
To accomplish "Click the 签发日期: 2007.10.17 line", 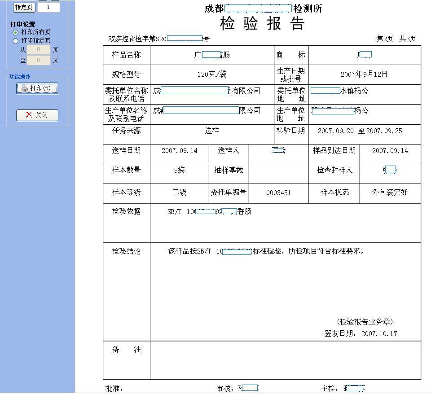I will (361, 333).
